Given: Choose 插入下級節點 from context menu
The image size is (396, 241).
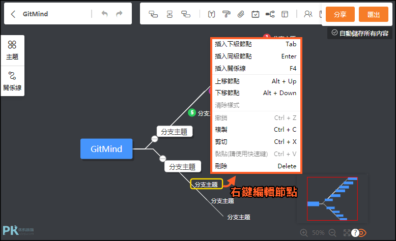Looking at the screenshot, I should click(256, 44).
